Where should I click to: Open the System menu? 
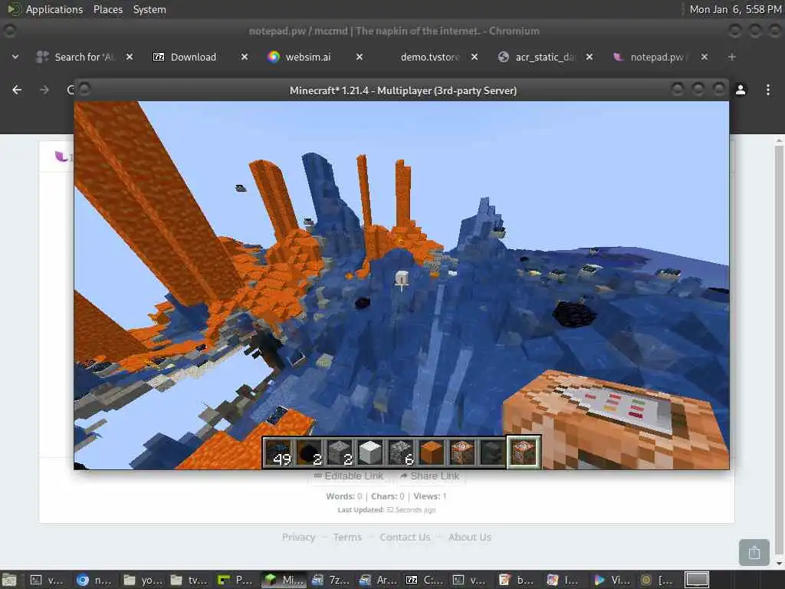pos(149,9)
